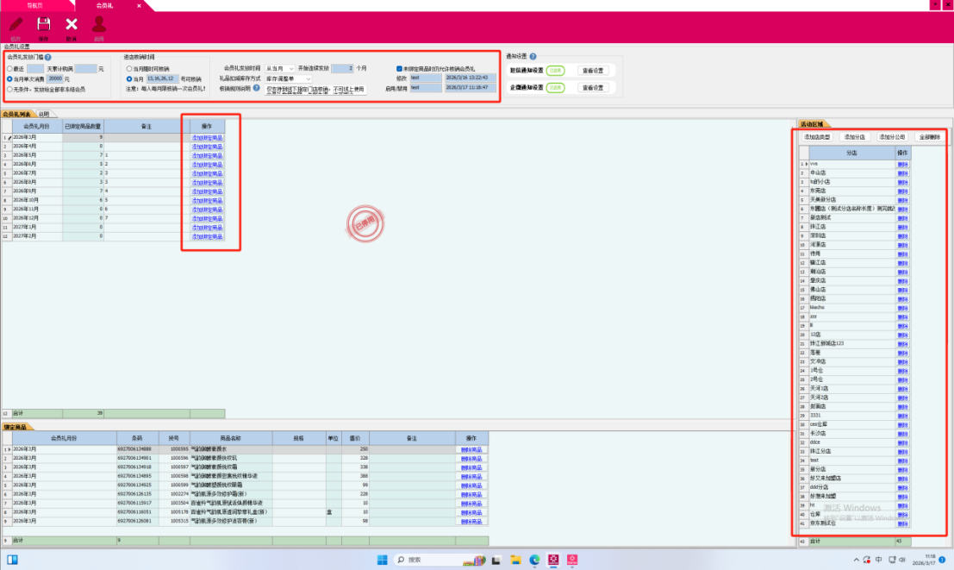Click the 启用 enable person icon
Image resolution: width=954 pixels, height=570 pixels.
(99, 26)
